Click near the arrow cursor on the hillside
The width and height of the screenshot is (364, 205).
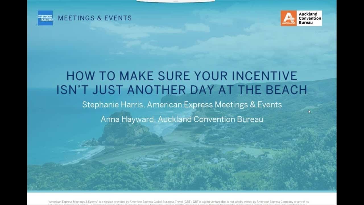coord(309,112)
